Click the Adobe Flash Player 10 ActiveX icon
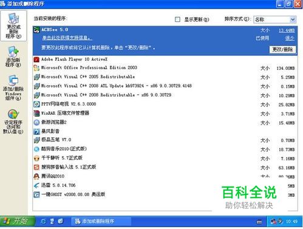303x229 pixels. pos(36,60)
